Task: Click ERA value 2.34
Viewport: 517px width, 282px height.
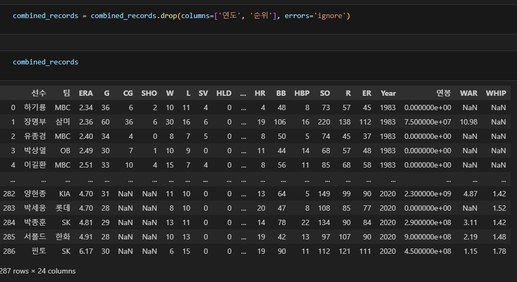Action: click(x=86, y=107)
